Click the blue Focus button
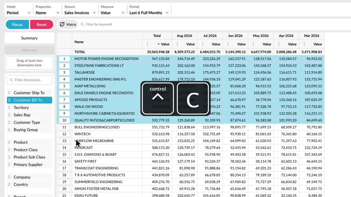Image resolution: width=351 pixels, height=197 pixels. coord(18,25)
